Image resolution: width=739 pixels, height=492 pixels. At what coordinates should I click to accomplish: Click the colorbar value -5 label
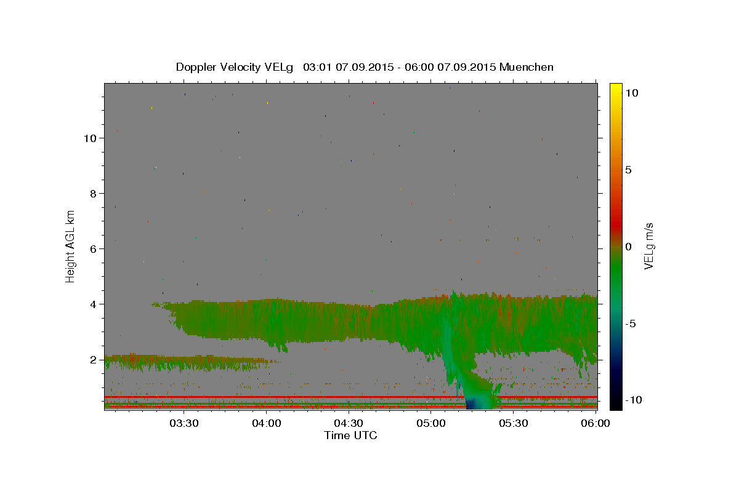(x=631, y=323)
